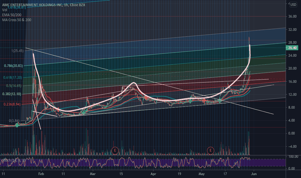Click the Feb date on the time axis
301x178 pixels.
(x=41, y=174)
